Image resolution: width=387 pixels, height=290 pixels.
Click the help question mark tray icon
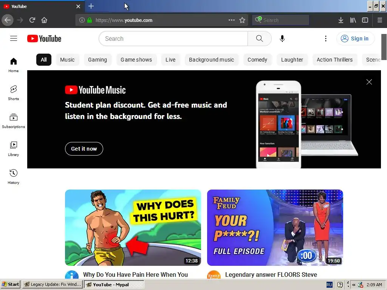tap(340, 285)
